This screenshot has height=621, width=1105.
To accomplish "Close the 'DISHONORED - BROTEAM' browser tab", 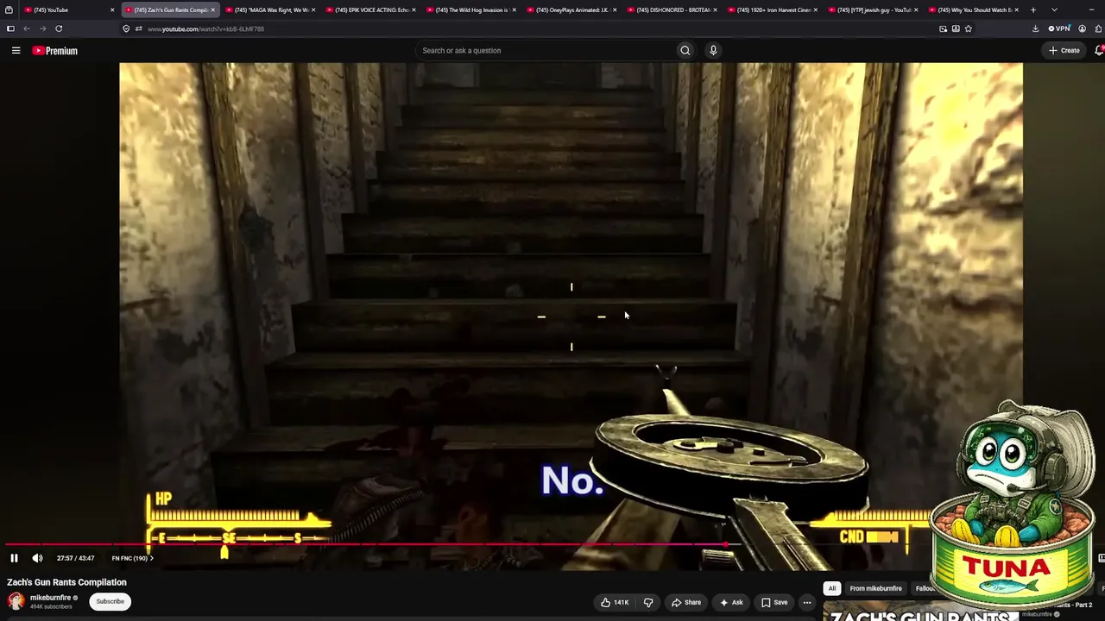I will click(716, 9).
